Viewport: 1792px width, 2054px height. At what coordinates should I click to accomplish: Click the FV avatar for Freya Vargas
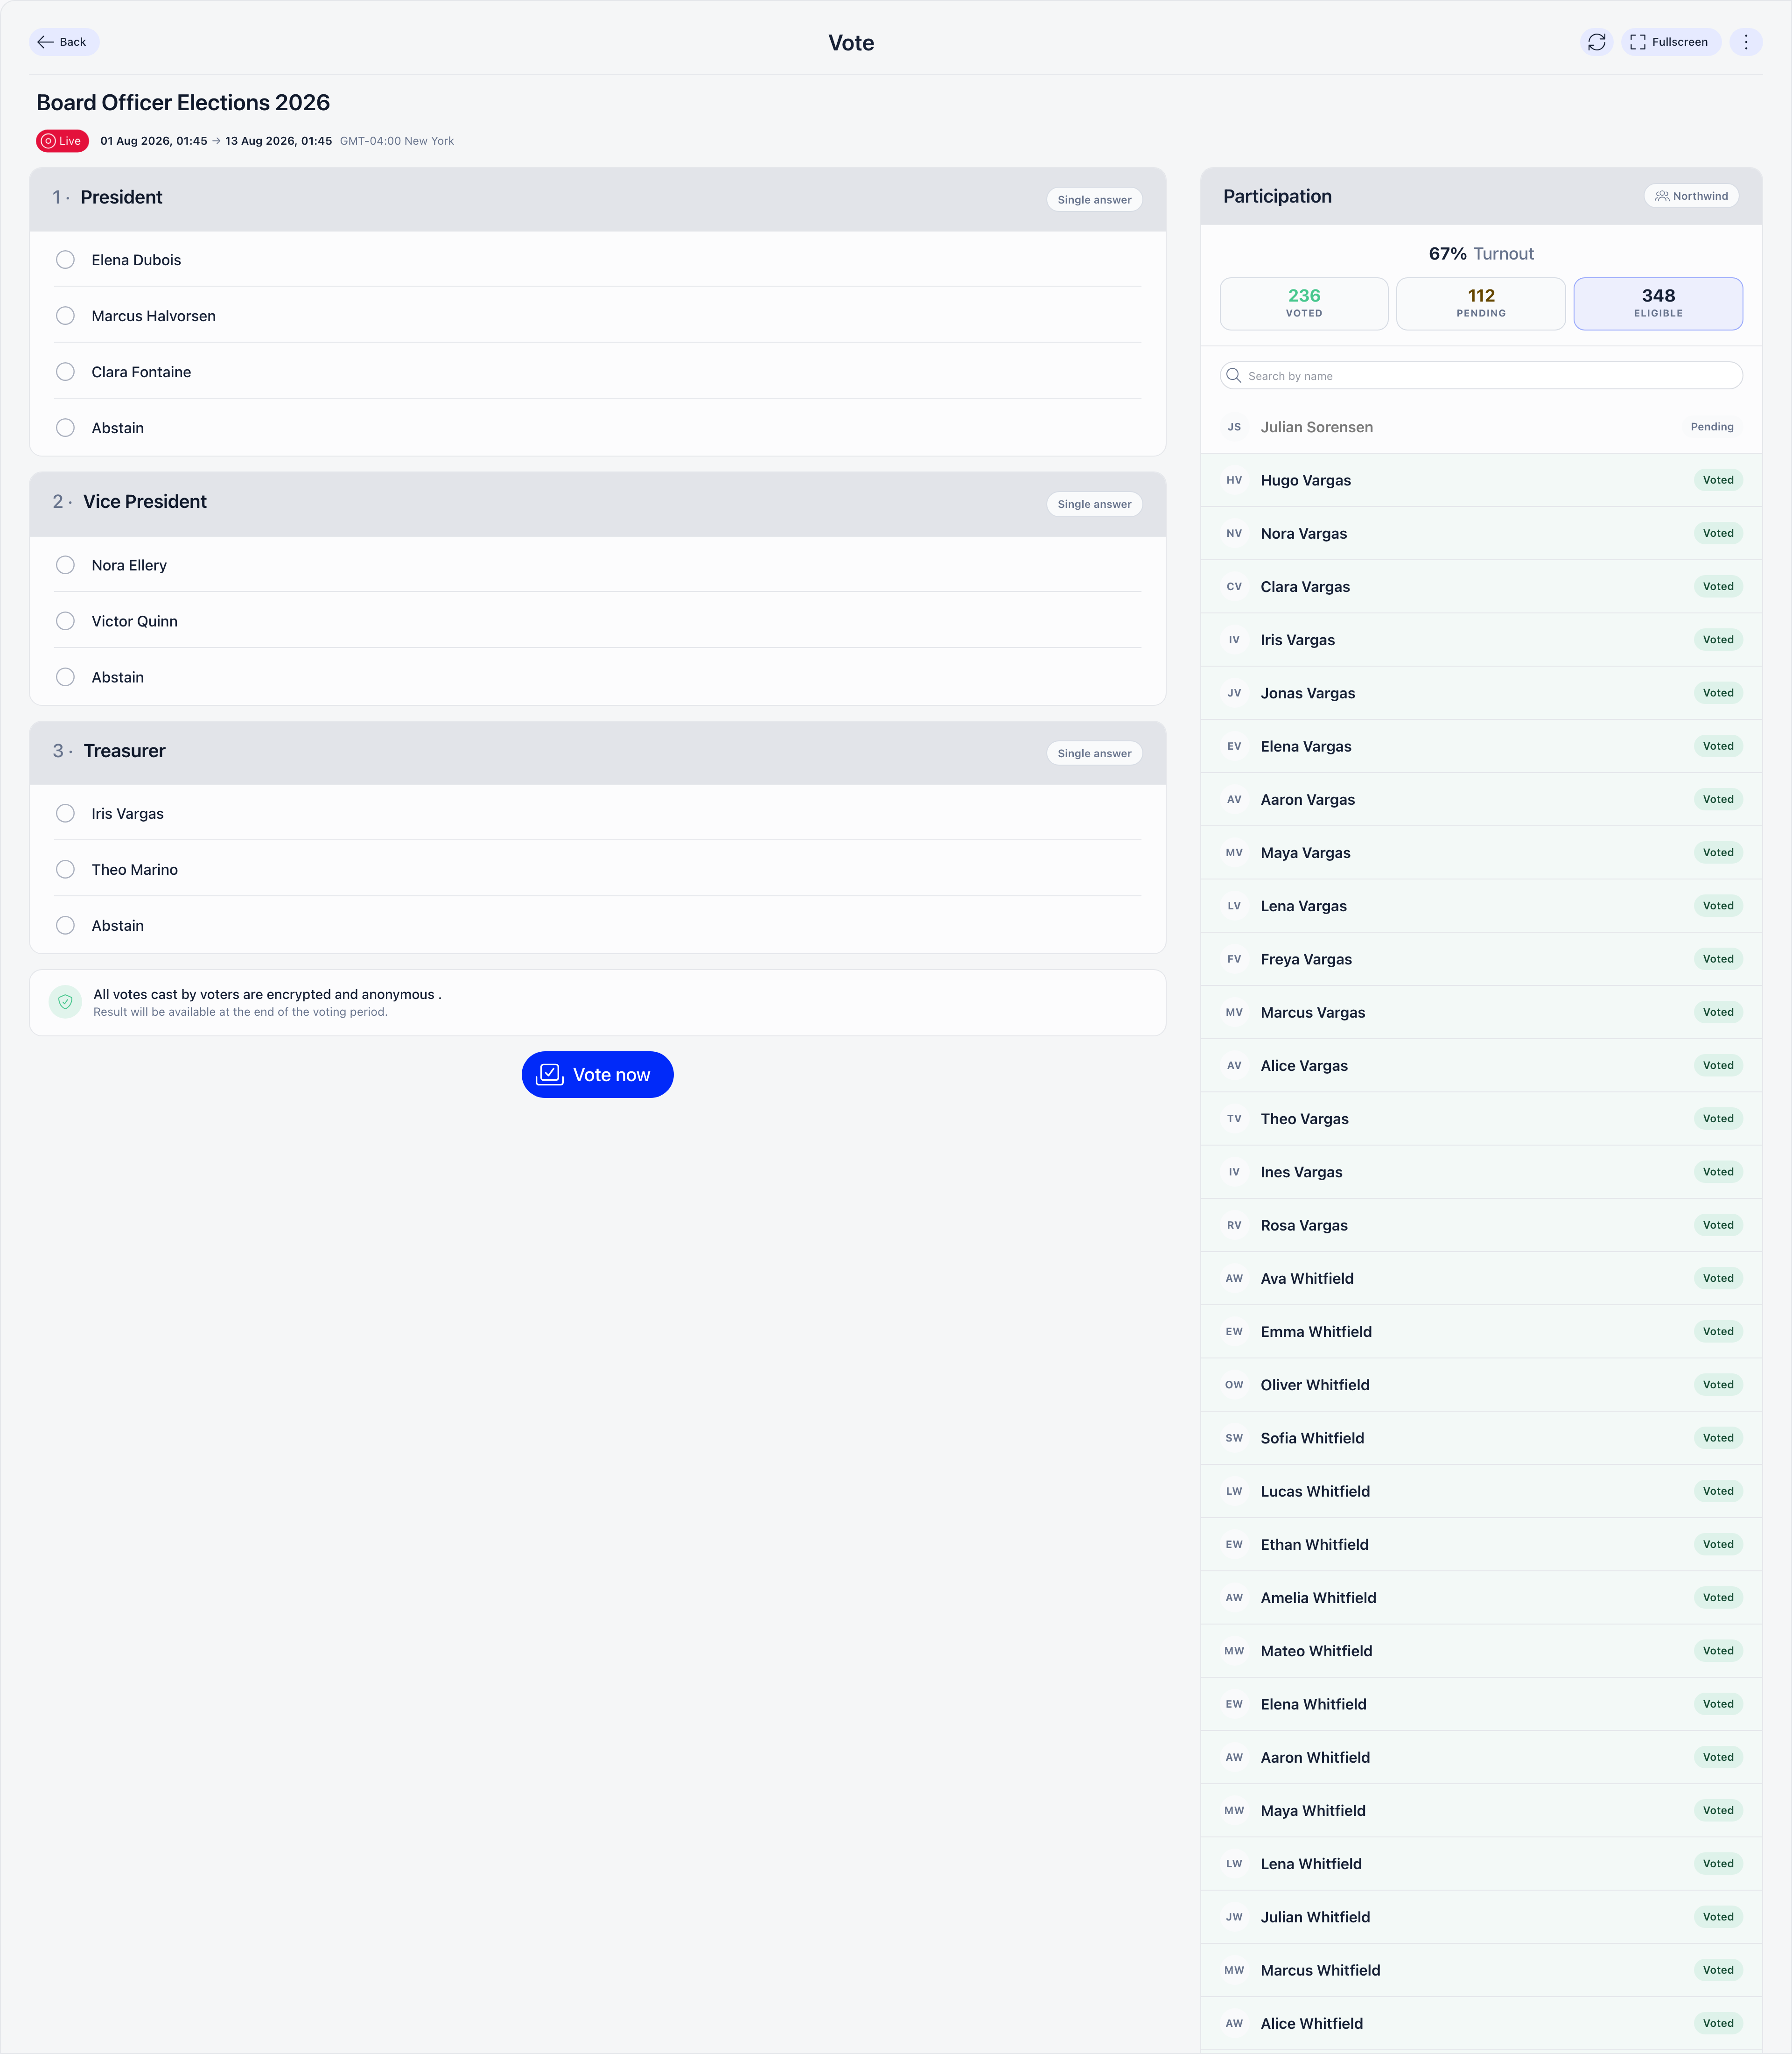click(x=1234, y=958)
